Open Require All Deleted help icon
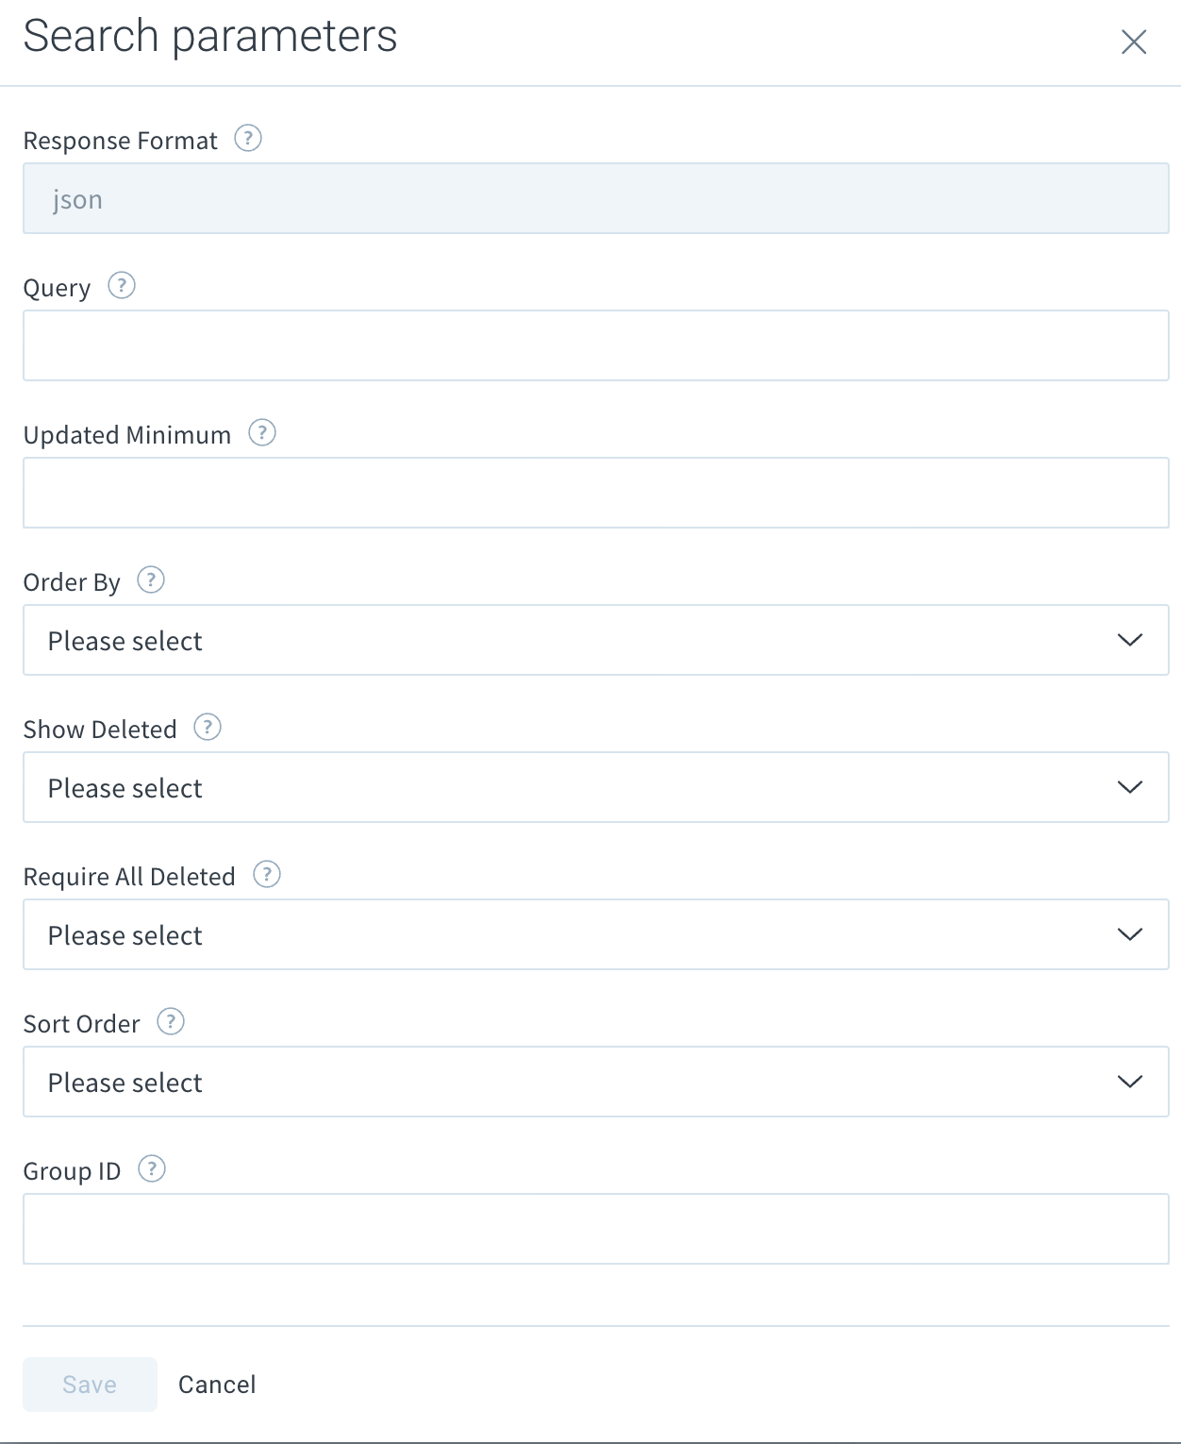This screenshot has width=1181, height=1444. 267,875
